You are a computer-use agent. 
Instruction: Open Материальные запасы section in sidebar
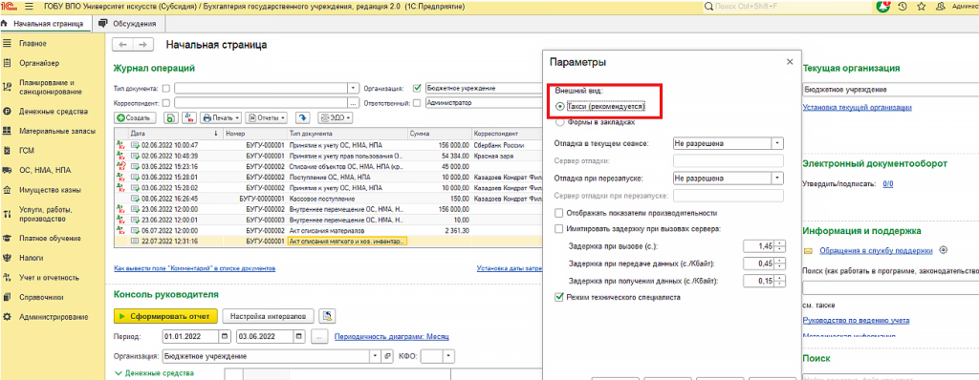pyautogui.click(x=56, y=132)
